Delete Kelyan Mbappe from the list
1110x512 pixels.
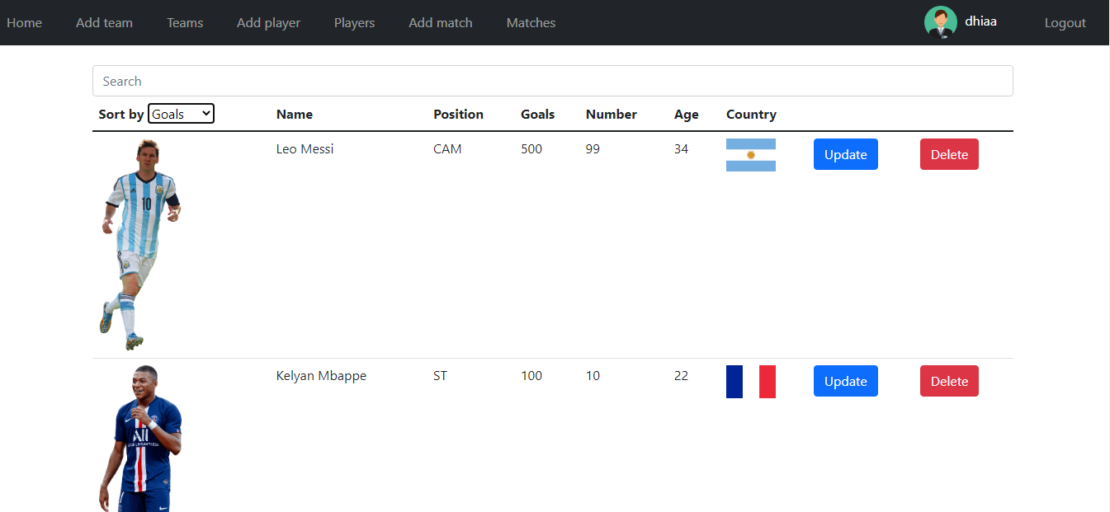click(949, 381)
